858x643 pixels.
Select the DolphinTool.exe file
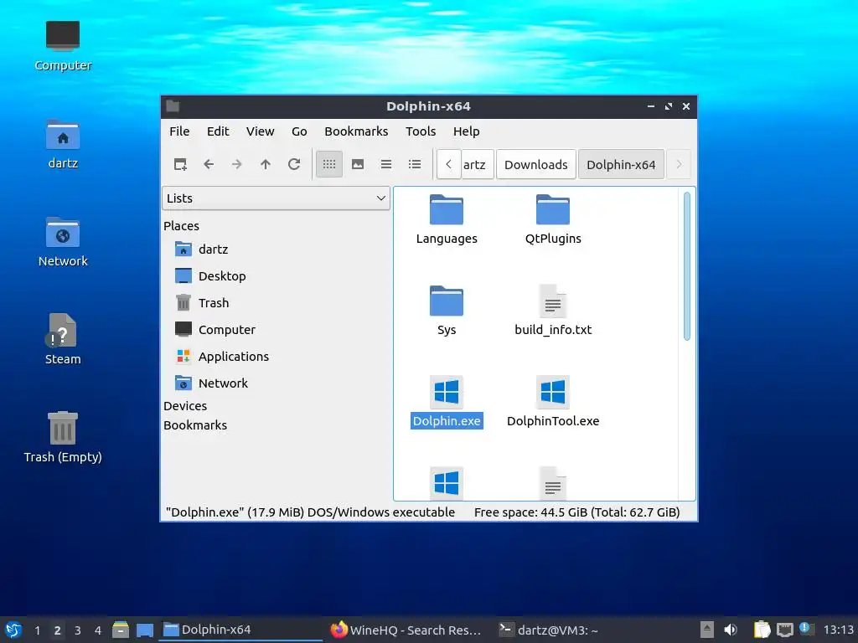tap(553, 402)
